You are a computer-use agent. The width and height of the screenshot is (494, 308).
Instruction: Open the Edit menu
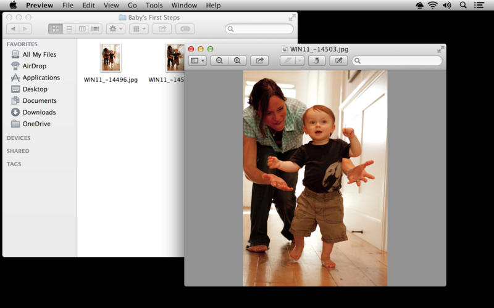pyautogui.click(x=88, y=6)
